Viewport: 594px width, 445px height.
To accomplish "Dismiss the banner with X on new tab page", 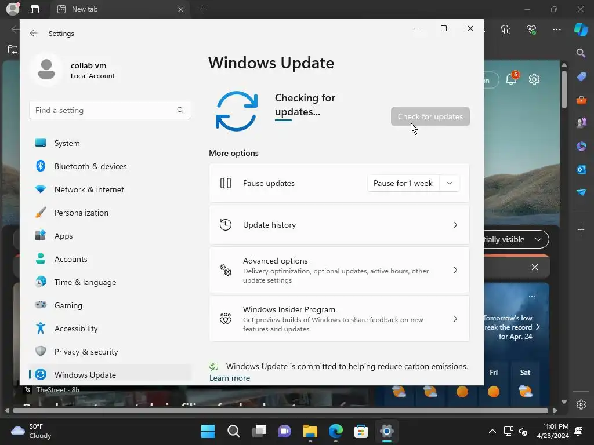I will [x=534, y=267].
